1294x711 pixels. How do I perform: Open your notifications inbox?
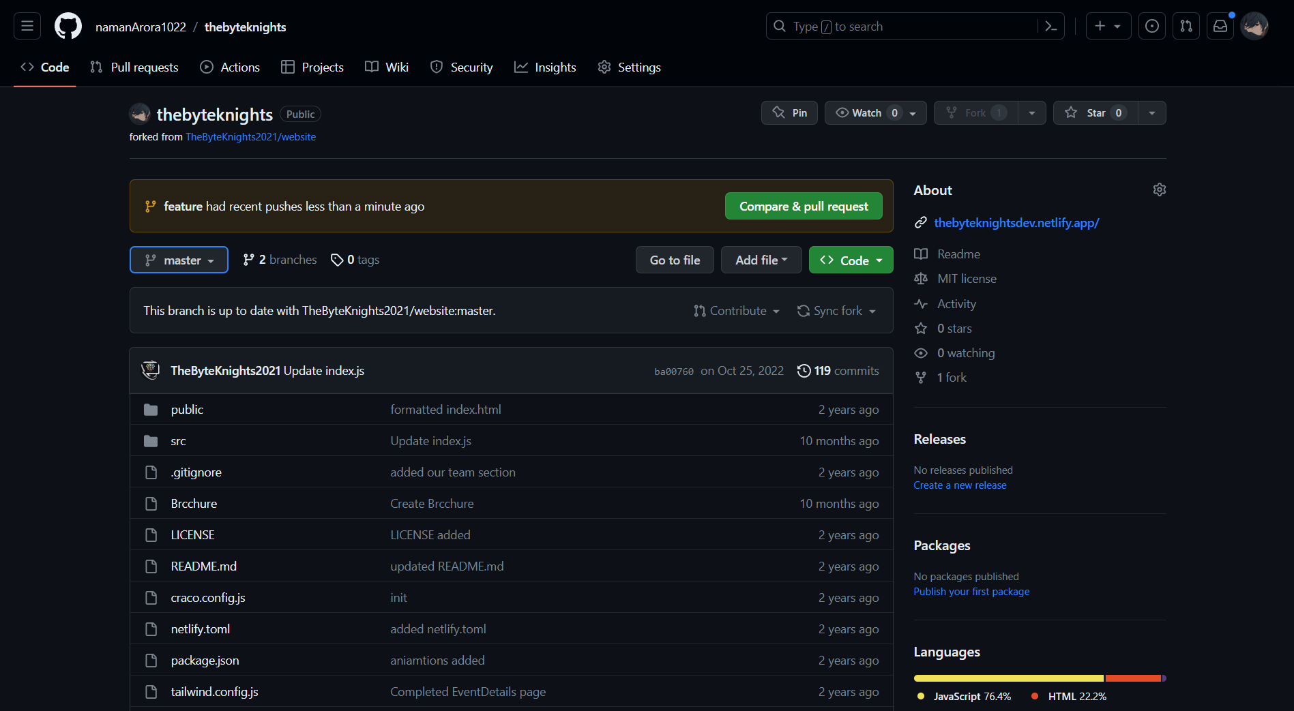click(1220, 26)
